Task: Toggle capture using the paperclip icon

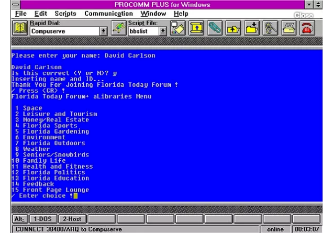Action: [215, 28]
